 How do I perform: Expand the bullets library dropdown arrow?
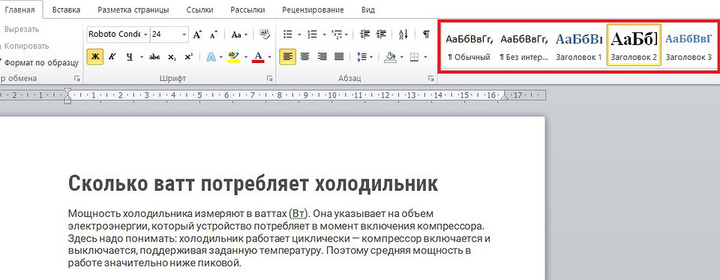click(x=299, y=35)
